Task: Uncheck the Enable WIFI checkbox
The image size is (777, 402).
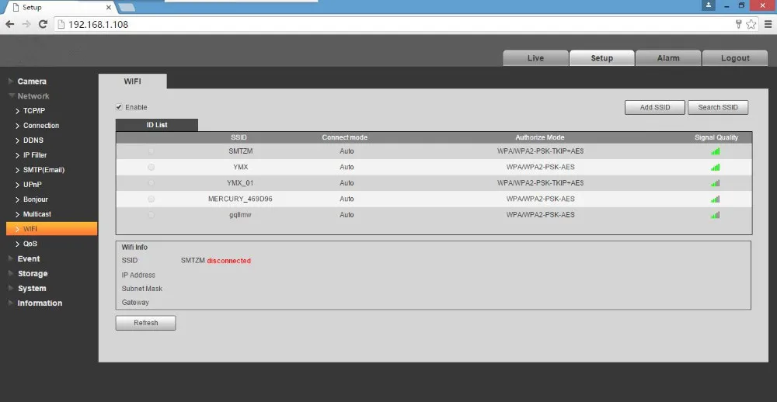Action: click(119, 107)
